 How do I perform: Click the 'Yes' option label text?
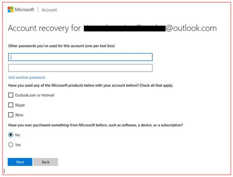point(18,145)
